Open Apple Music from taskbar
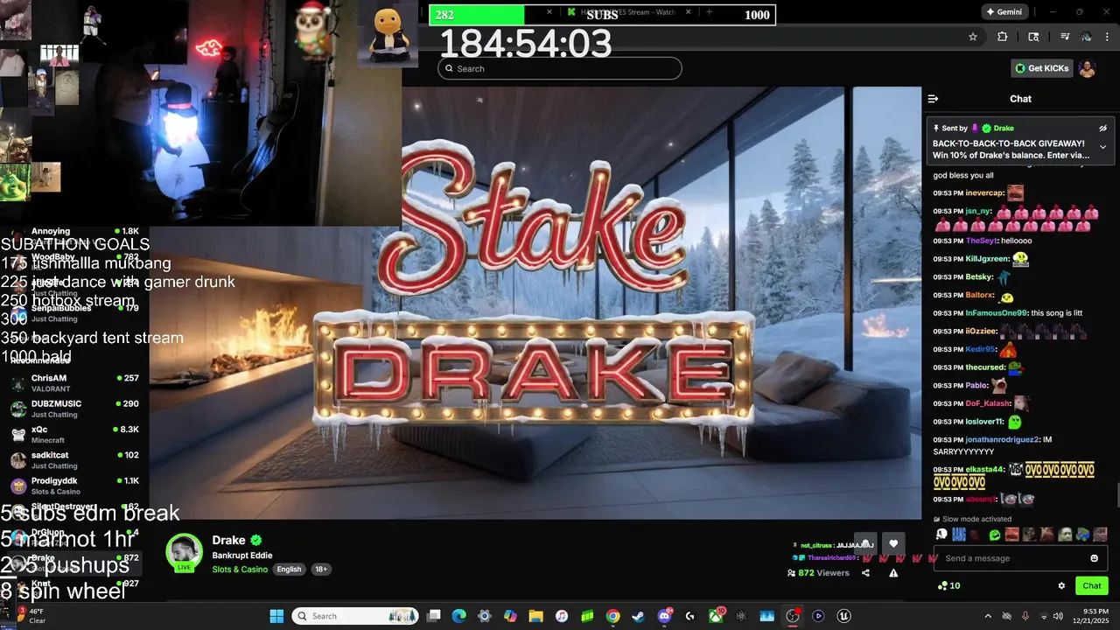 tap(562, 616)
